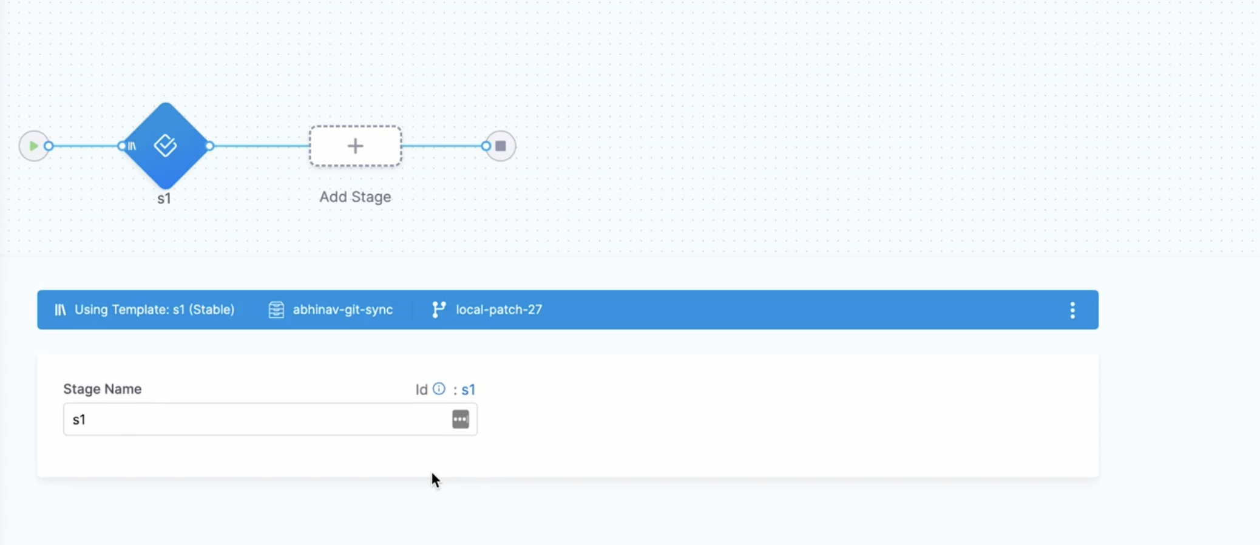Image resolution: width=1260 pixels, height=545 pixels.
Task: Expand description and tags via ellipsis icon
Action: coord(461,419)
